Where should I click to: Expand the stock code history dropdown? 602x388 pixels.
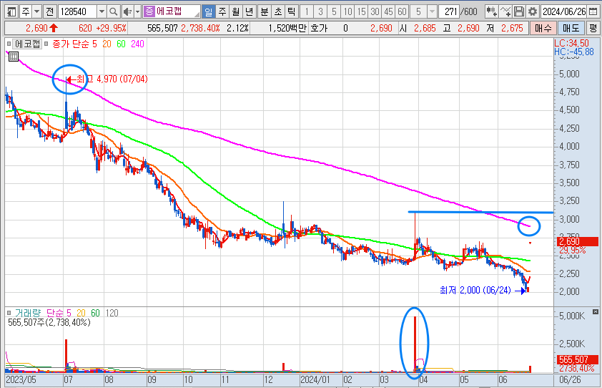(x=102, y=11)
